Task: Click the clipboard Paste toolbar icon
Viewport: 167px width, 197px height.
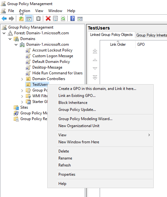Action: (x=38, y=19)
